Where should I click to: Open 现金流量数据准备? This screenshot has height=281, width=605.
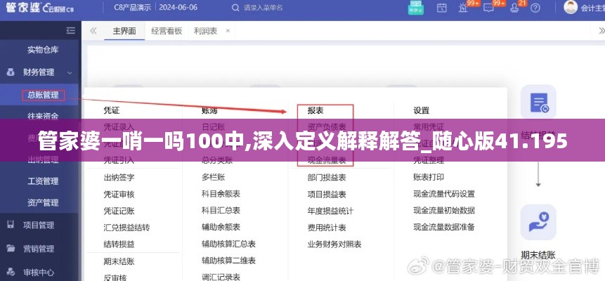(444, 227)
